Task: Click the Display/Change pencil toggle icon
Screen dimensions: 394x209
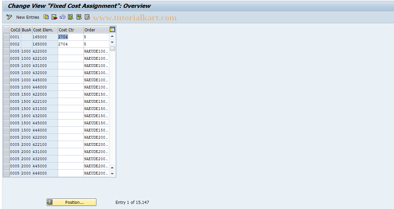Action: point(9,17)
